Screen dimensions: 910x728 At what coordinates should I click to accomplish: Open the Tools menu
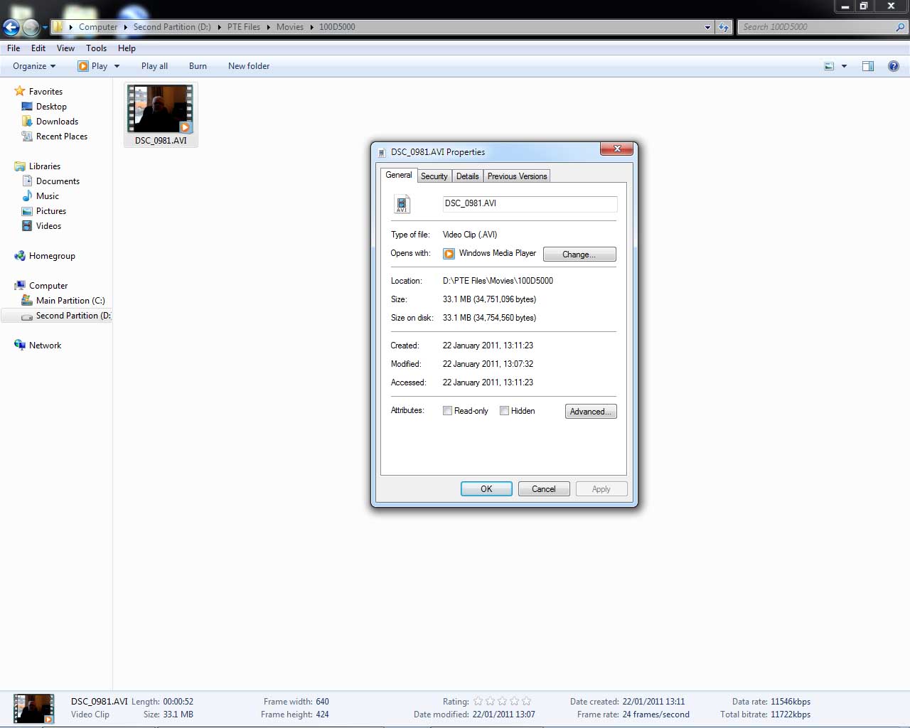[96, 48]
